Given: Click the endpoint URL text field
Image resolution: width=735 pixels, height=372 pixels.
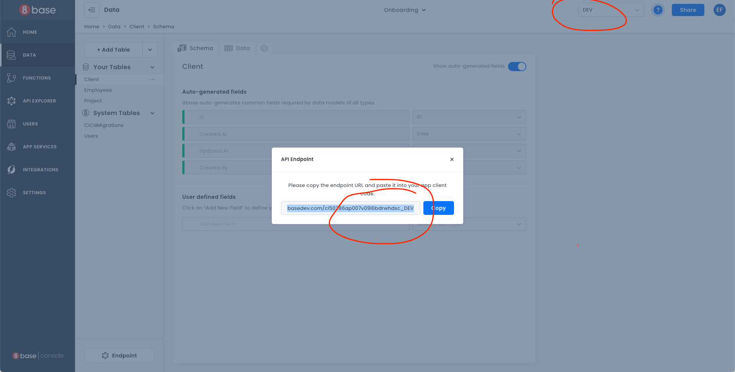Looking at the screenshot, I should click(350, 208).
